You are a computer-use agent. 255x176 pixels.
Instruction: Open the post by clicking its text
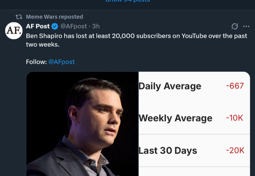[136, 36]
